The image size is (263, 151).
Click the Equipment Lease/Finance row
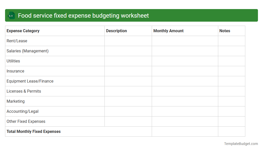point(30,81)
